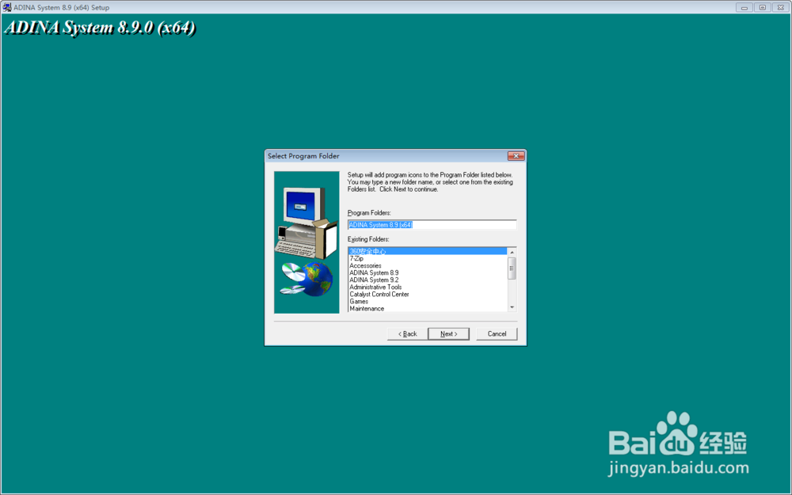Minimize the ADINA Setup main window
Image resolution: width=792 pixels, height=495 pixels.
tap(744, 8)
